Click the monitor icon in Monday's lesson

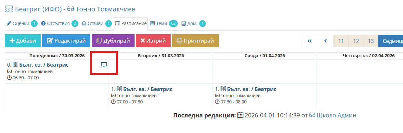(104, 65)
